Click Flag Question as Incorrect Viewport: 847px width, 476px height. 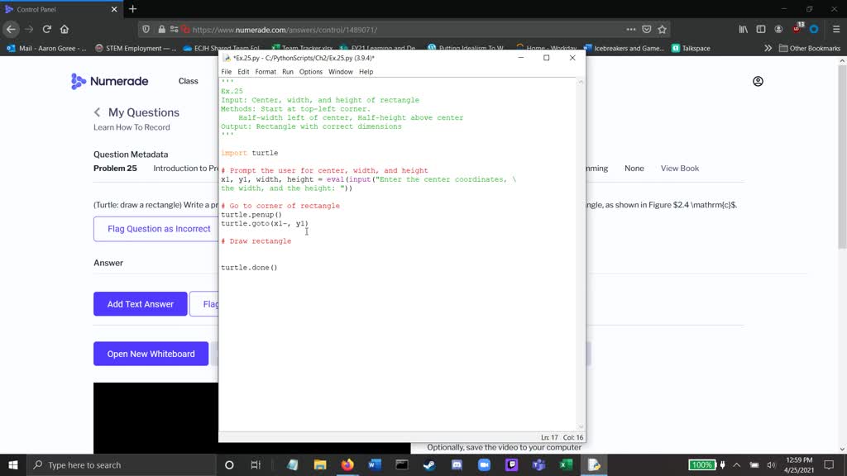click(x=159, y=229)
